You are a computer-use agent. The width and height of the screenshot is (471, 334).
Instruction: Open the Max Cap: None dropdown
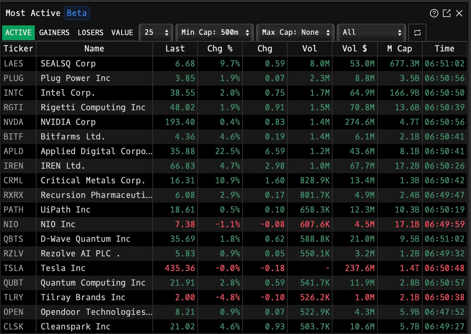pos(295,33)
